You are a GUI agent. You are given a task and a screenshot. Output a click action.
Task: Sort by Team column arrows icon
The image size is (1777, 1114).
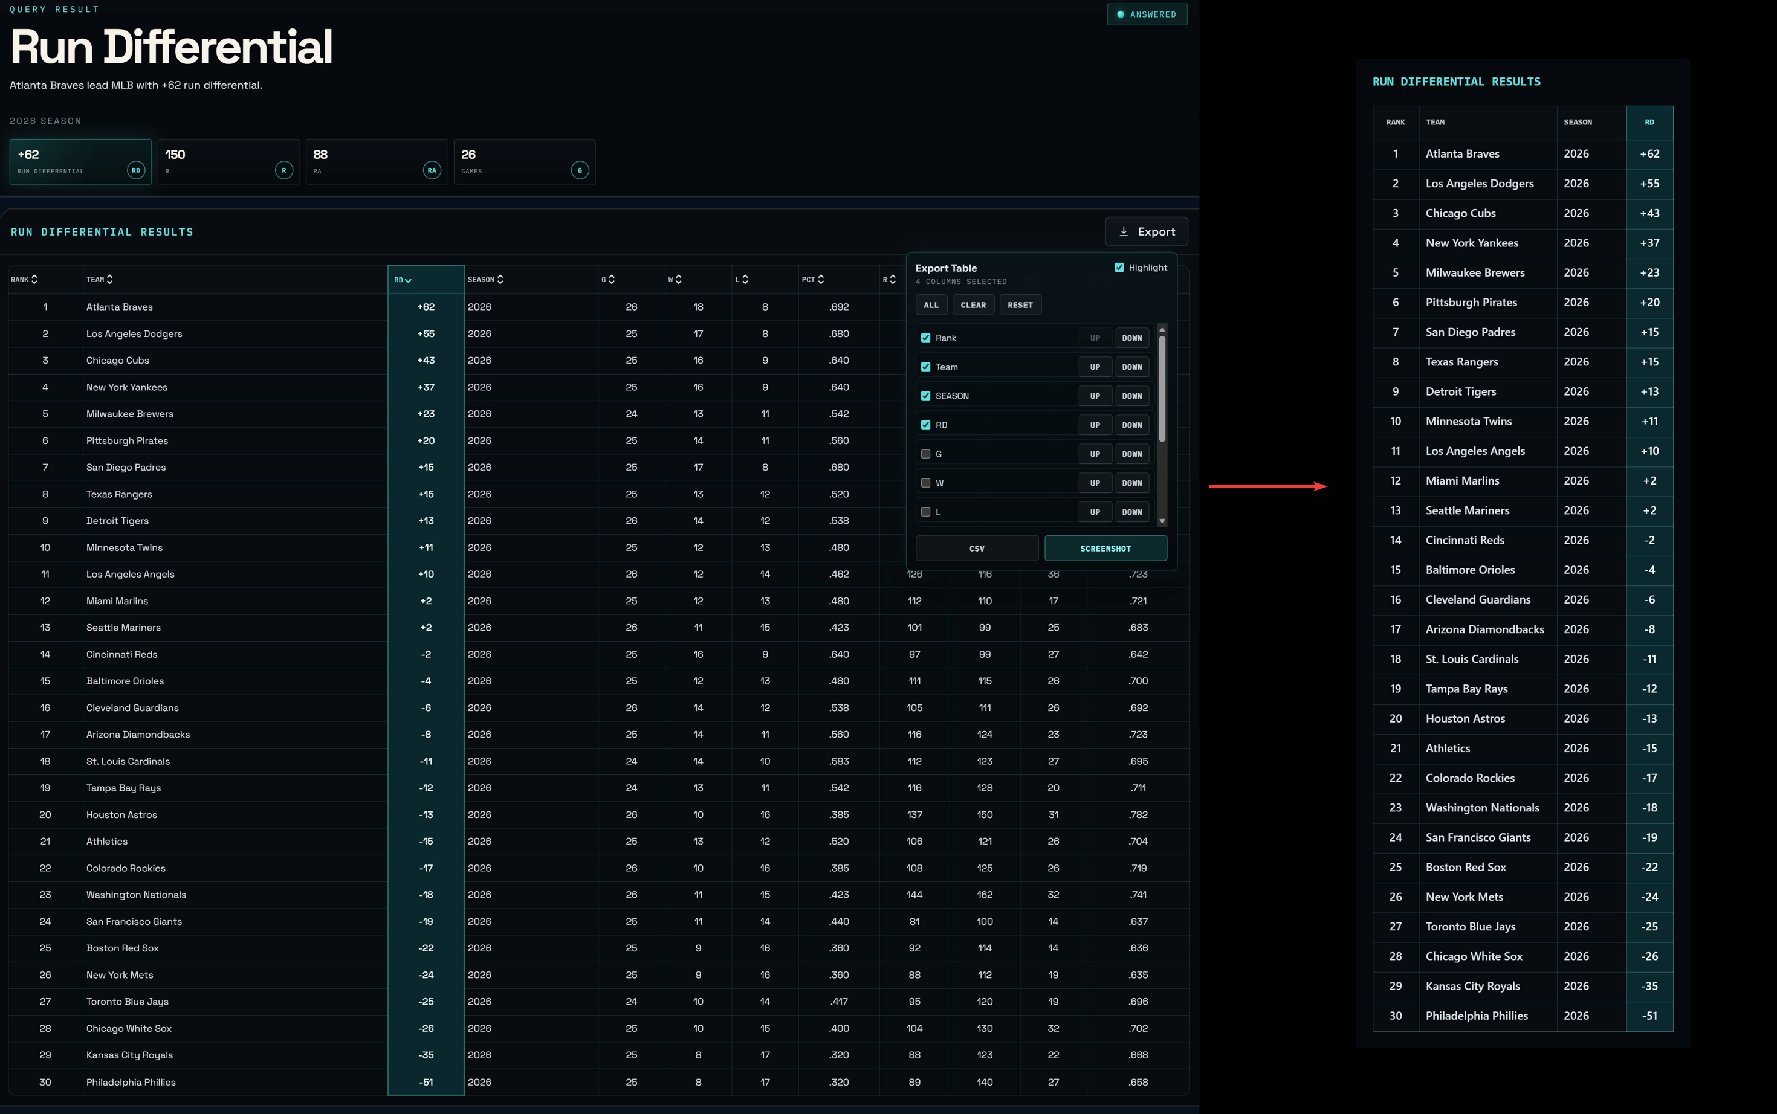[110, 279]
